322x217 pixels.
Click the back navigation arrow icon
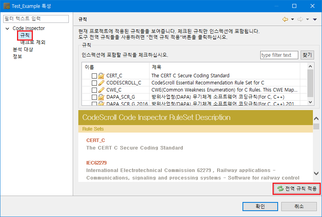coord(285,19)
